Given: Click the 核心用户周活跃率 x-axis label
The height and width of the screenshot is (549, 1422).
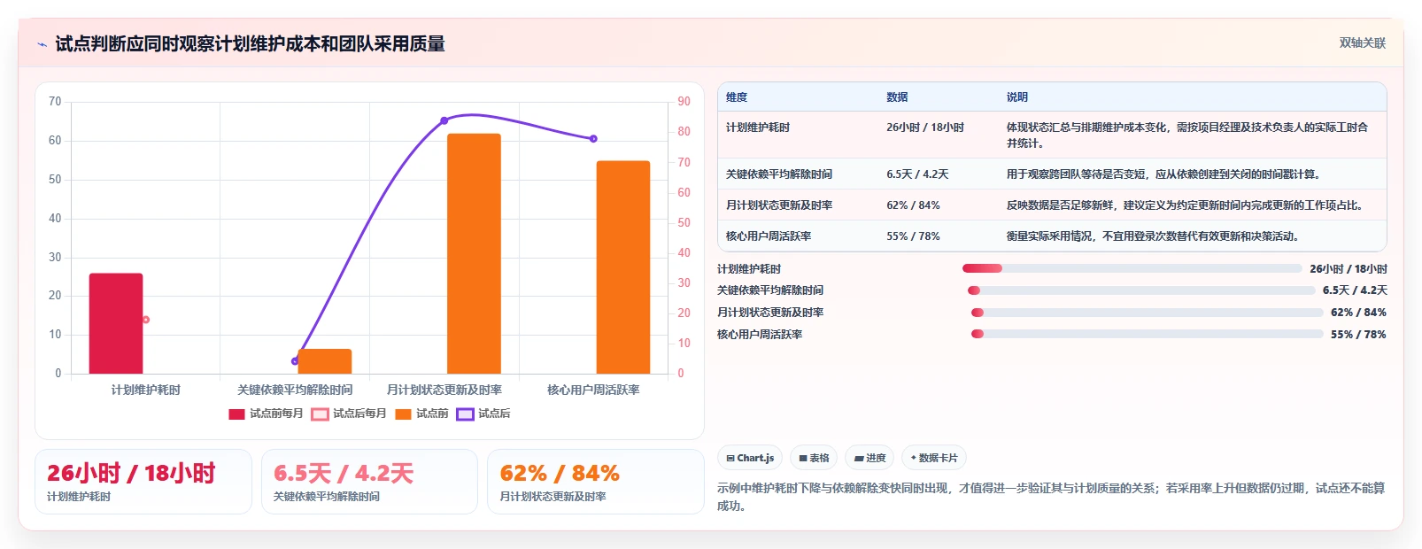Looking at the screenshot, I should [593, 390].
